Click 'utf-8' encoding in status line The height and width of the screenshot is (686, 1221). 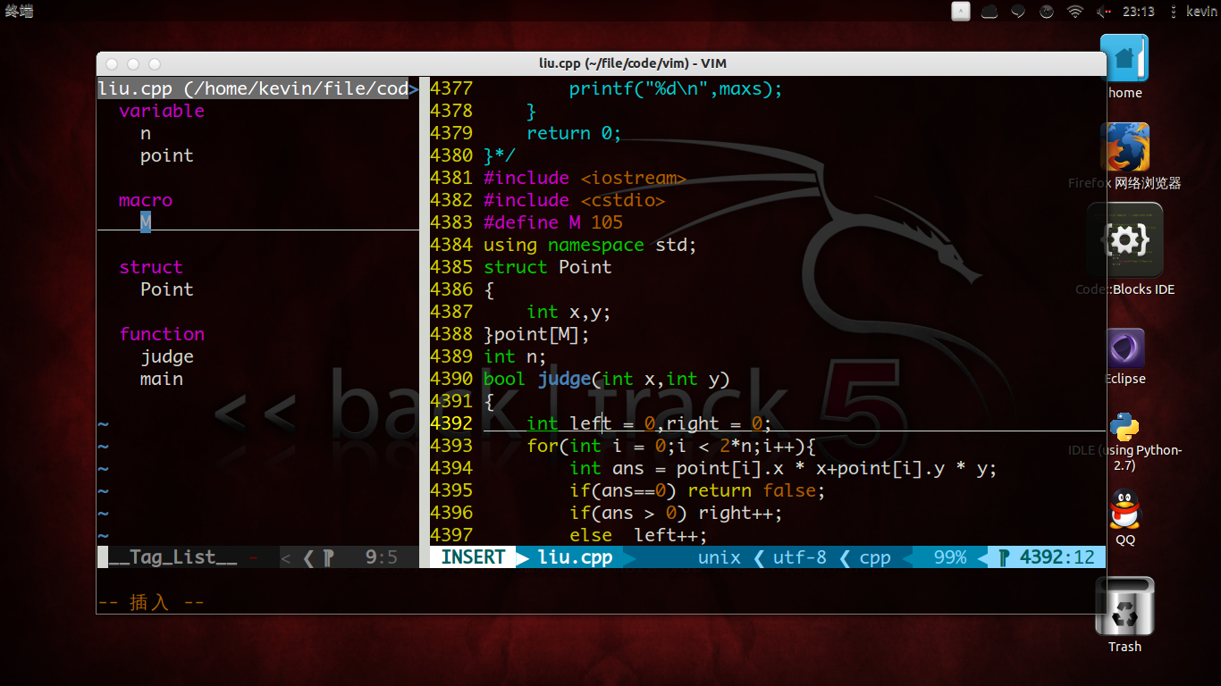[799, 557]
